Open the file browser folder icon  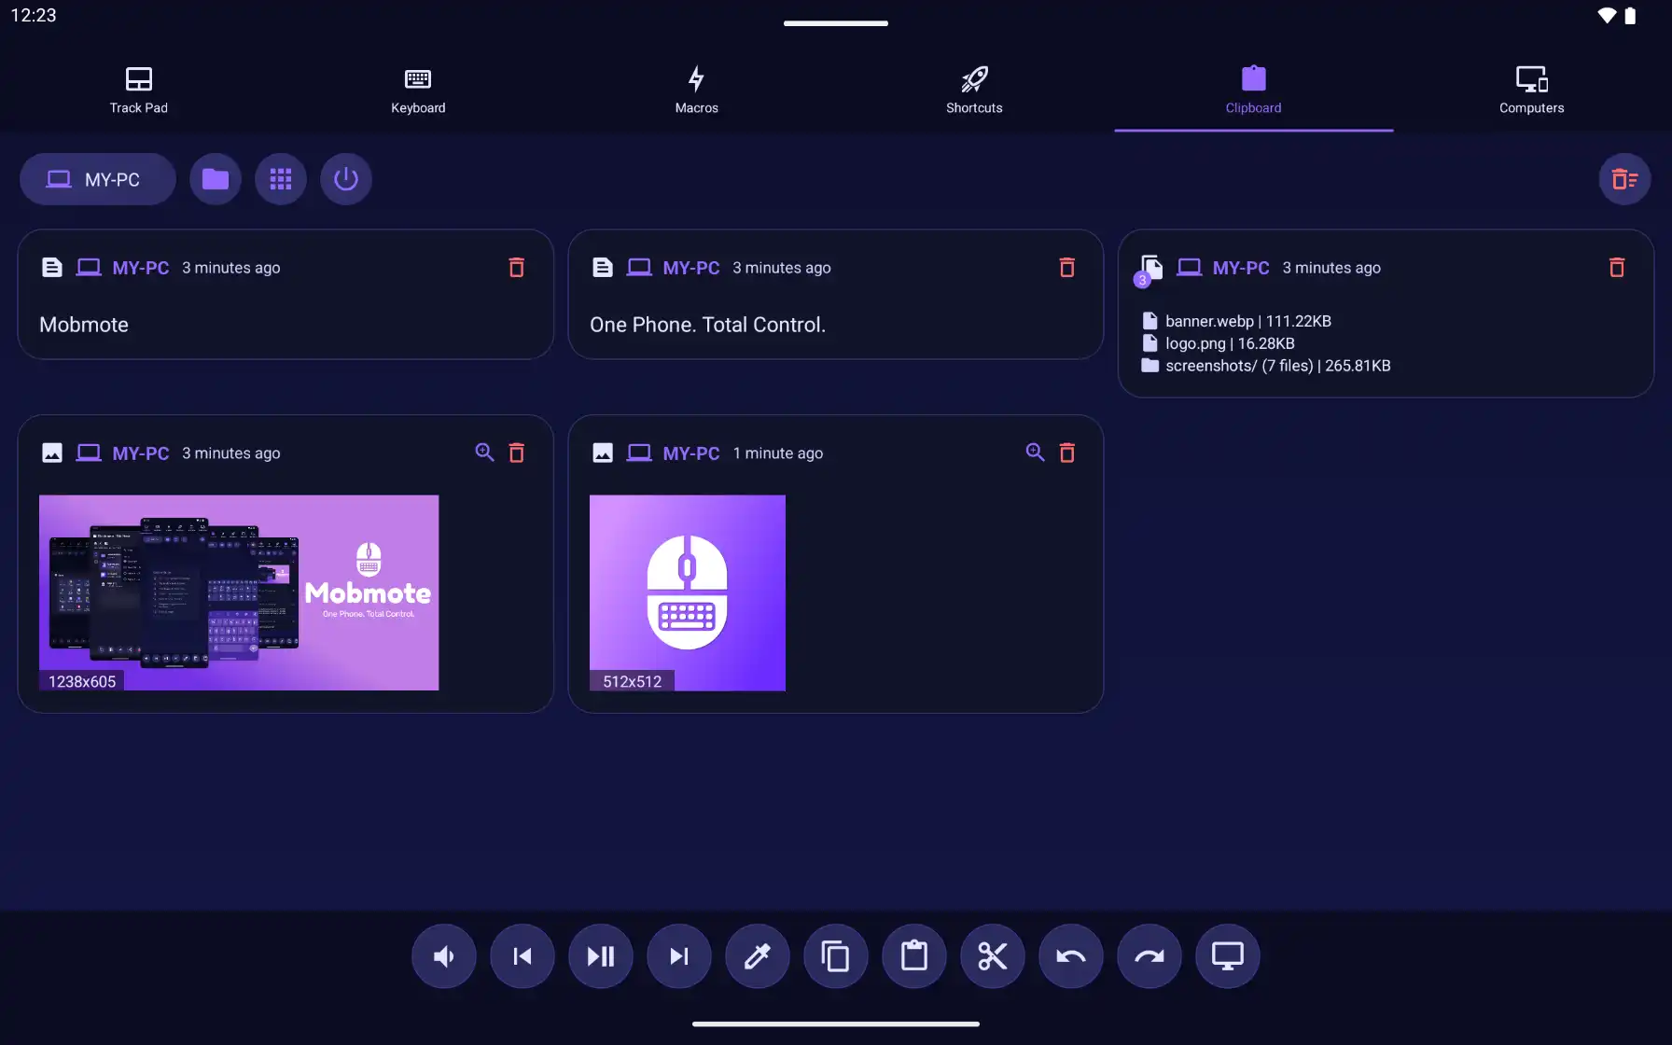215,178
